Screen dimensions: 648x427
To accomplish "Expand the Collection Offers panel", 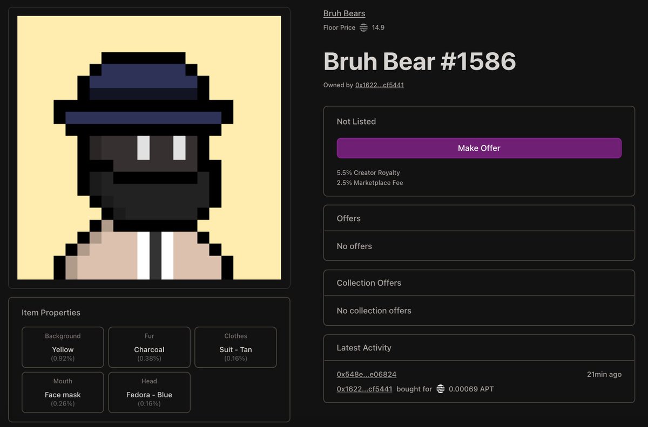I will [369, 283].
